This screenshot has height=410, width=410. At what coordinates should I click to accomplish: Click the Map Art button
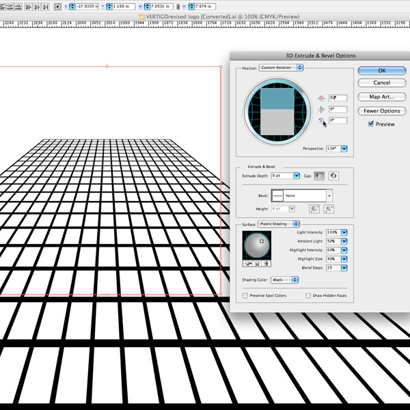click(x=382, y=97)
